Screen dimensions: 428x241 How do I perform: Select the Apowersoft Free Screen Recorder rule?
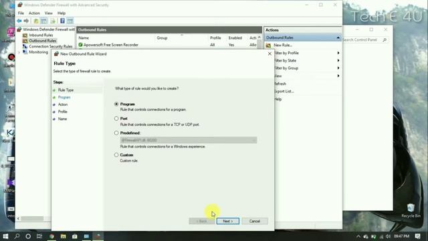[111, 45]
